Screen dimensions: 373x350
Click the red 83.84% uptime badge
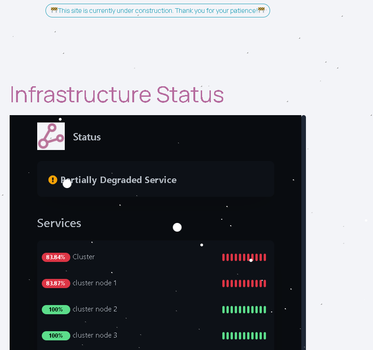(x=56, y=257)
